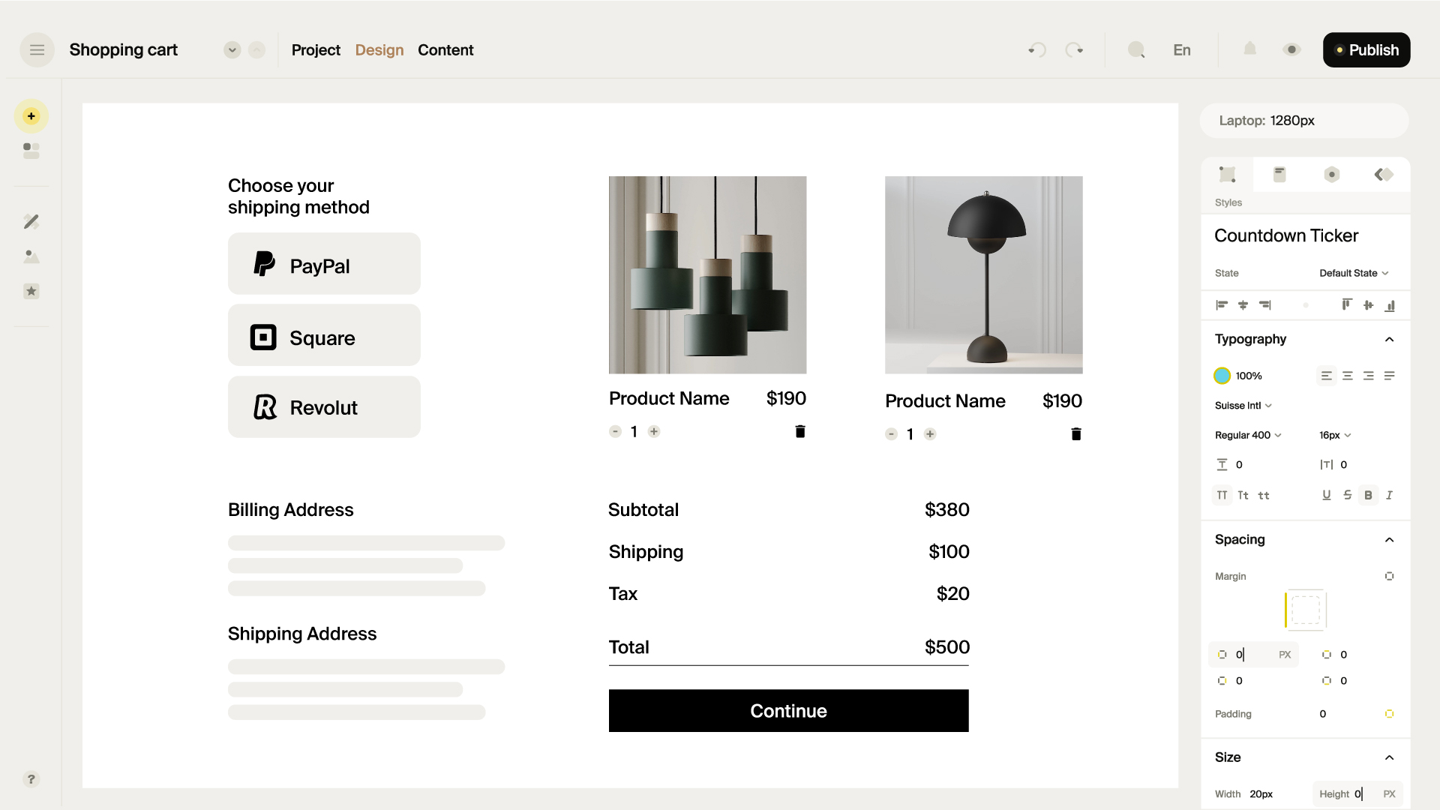The width and height of the screenshot is (1440, 810).
Task: Click the italic text formatting icon
Action: coord(1391,496)
